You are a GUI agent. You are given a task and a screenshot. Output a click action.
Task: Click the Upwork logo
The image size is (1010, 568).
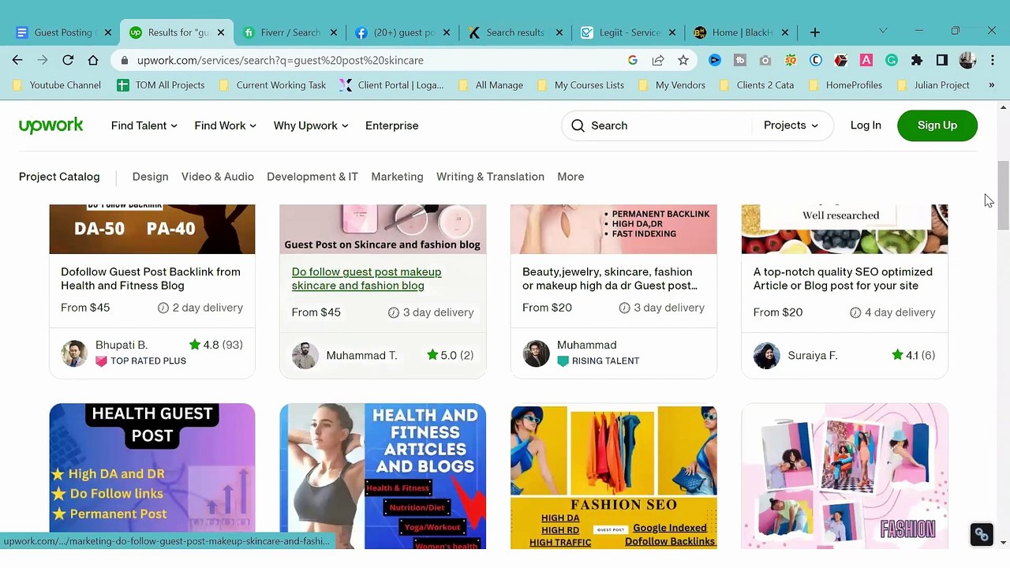[x=51, y=125]
